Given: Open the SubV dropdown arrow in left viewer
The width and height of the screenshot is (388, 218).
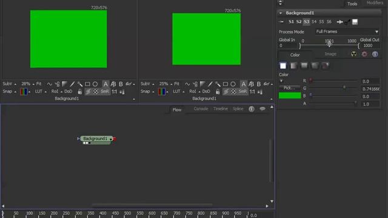Looking at the screenshot, I should click(x=15, y=84).
